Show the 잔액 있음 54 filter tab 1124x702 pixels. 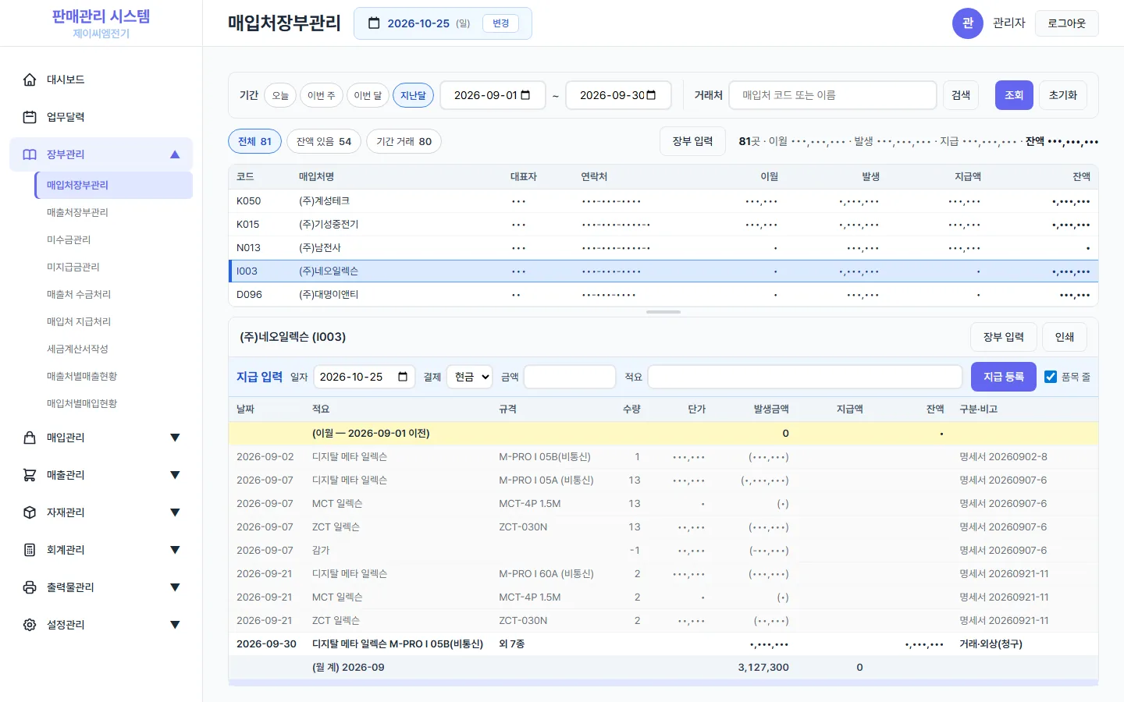click(324, 141)
